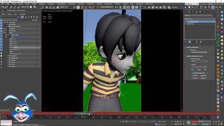Collapse the 0 (default) layer in Scene Explorer
The width and height of the screenshot is (224, 126).
(4, 22)
